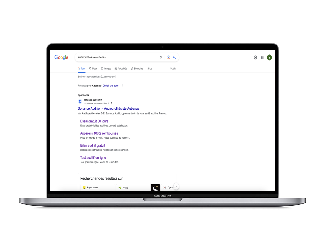Switch to the Images tab

tap(106, 69)
